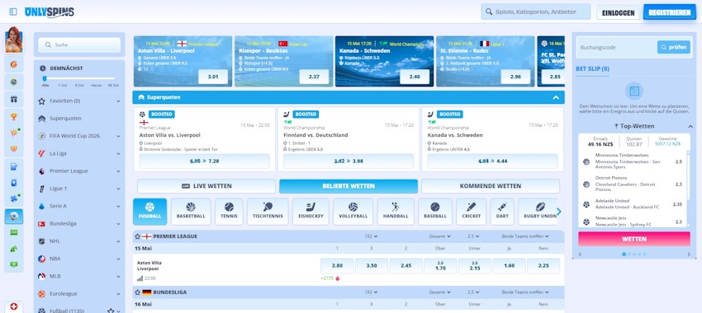Image resolution: width=702 pixels, height=313 pixels.
Task: Open Superquoten in left sidebar
Action: coord(79,119)
